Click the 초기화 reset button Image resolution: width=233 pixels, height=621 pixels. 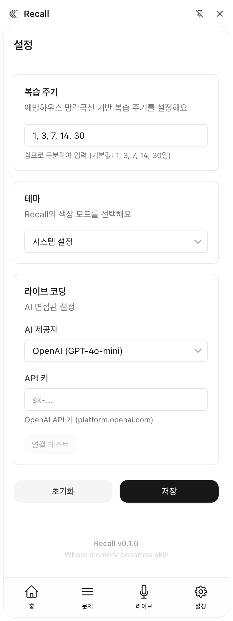[x=63, y=491]
